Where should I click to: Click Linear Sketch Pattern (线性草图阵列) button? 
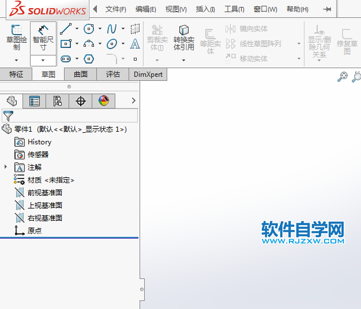pyautogui.click(x=253, y=43)
